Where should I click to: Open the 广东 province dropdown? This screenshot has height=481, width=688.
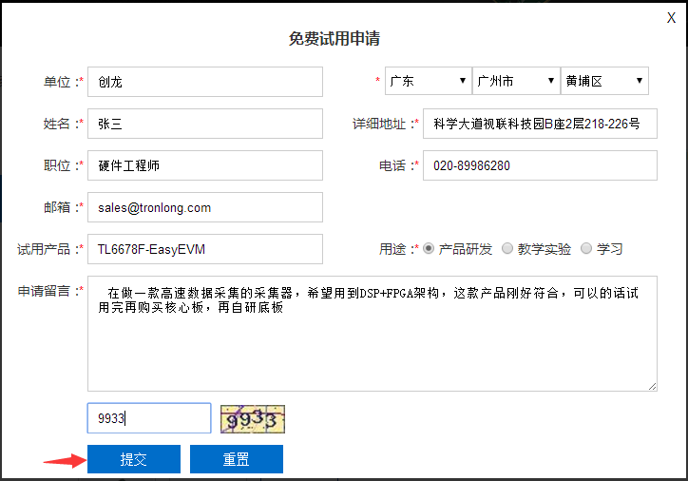(428, 82)
